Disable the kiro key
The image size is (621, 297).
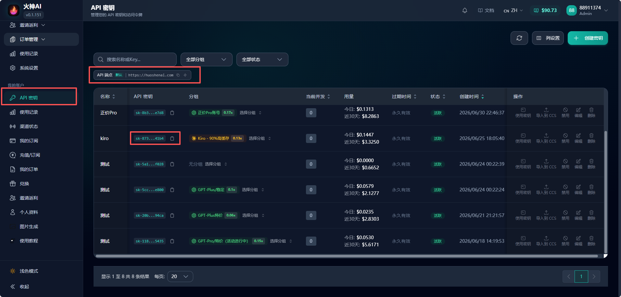(565, 138)
